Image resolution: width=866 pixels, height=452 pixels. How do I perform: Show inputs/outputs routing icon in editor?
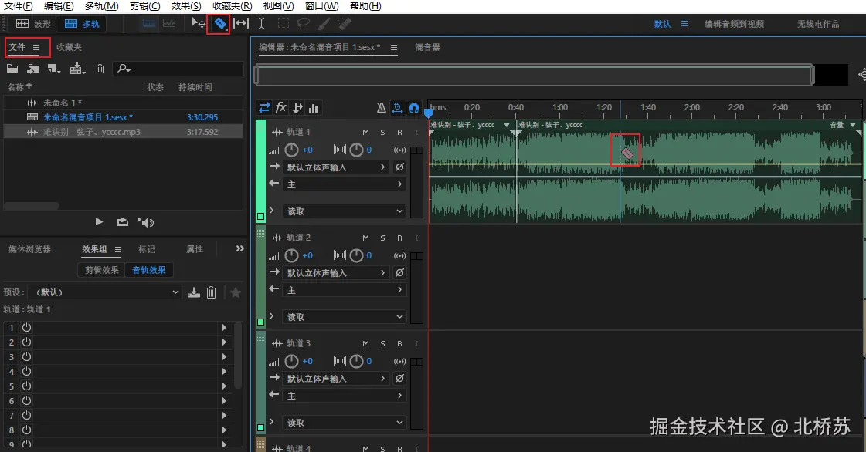(x=264, y=107)
